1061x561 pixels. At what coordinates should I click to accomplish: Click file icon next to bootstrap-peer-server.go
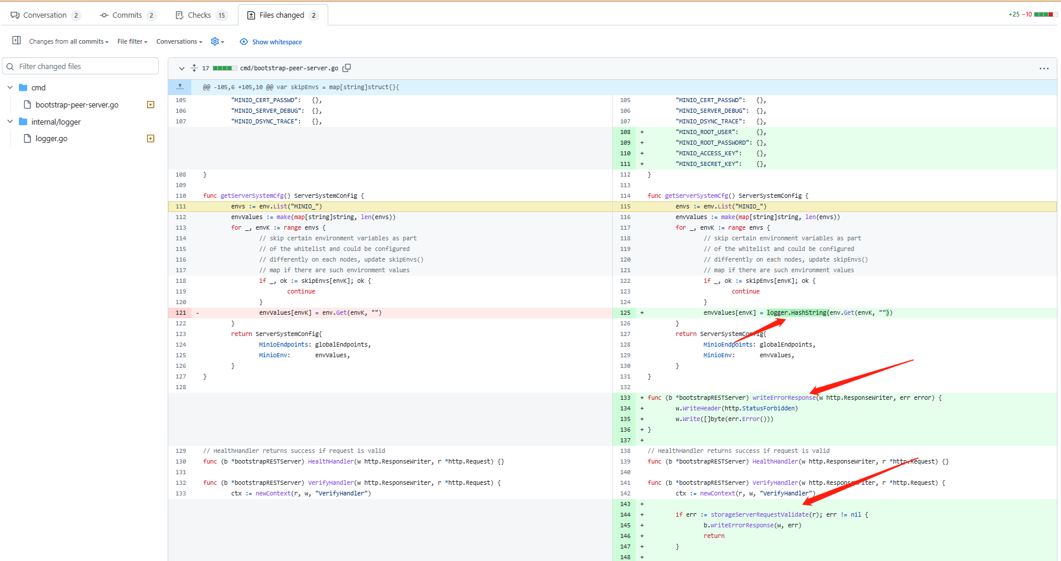(27, 105)
